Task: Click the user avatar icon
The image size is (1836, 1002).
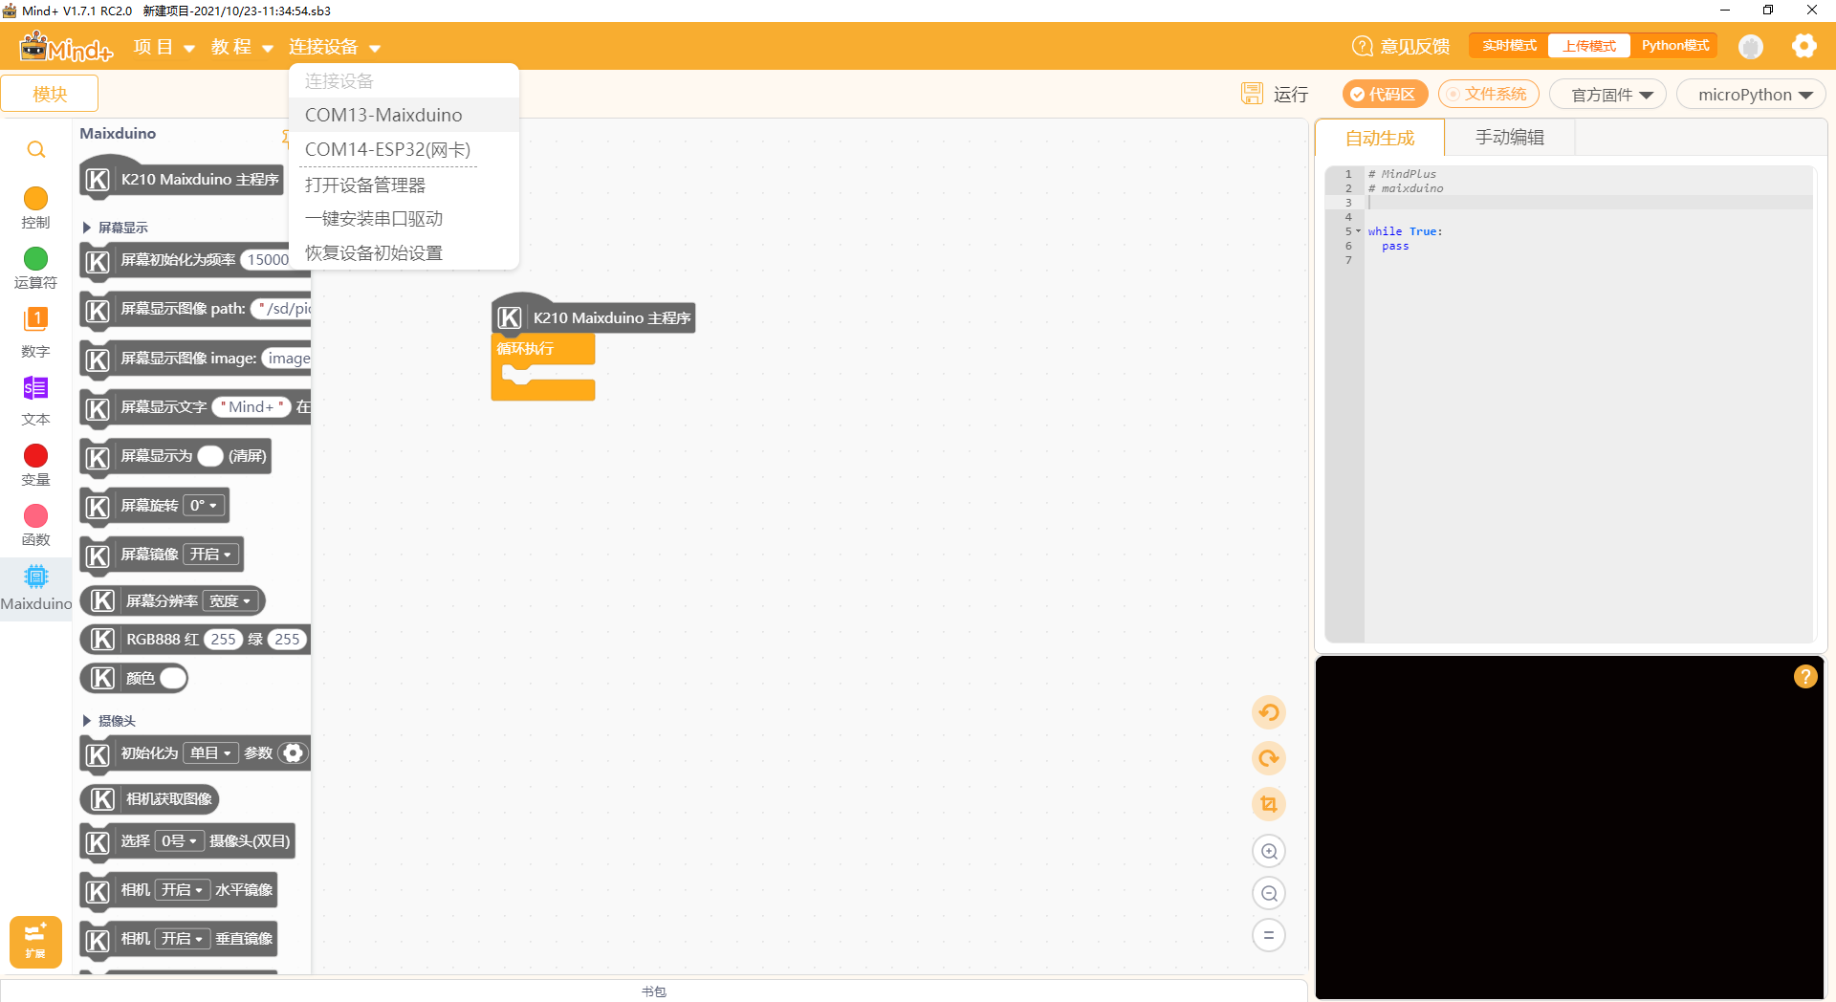Action: [1751, 46]
